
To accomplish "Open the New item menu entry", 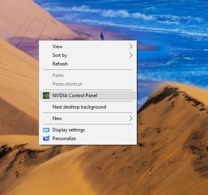I will tap(88, 118).
